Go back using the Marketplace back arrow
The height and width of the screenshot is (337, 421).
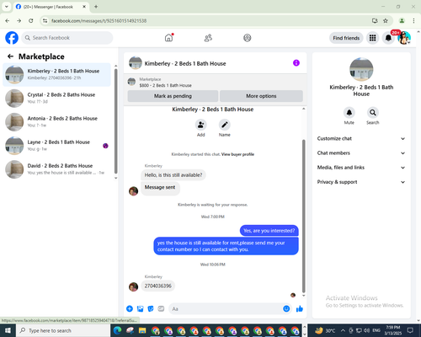(10, 56)
